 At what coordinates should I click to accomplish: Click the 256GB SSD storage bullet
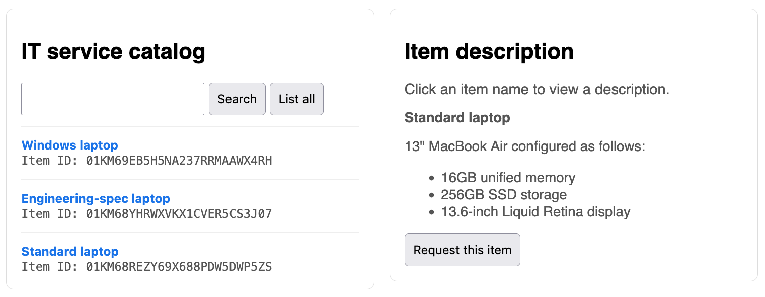[x=504, y=195]
